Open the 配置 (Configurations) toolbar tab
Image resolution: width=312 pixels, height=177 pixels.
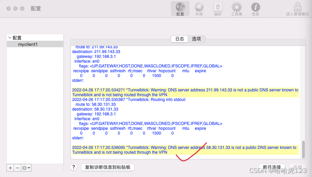pos(180,9)
